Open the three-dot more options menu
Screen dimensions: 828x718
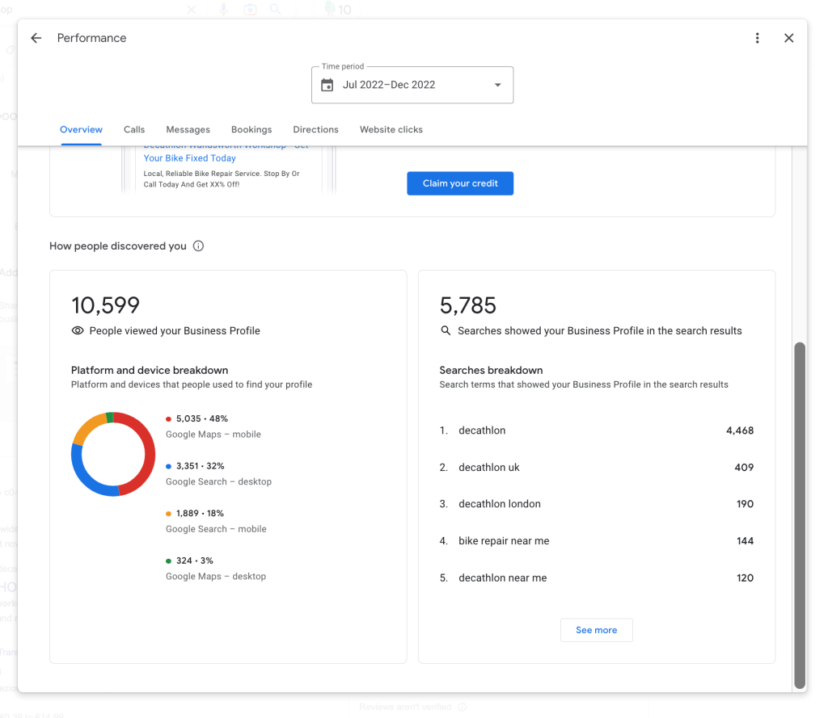(757, 38)
